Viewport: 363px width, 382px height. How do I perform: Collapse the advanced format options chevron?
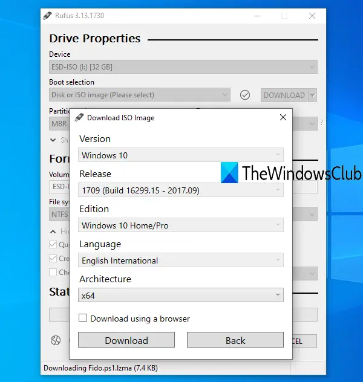tap(53, 231)
